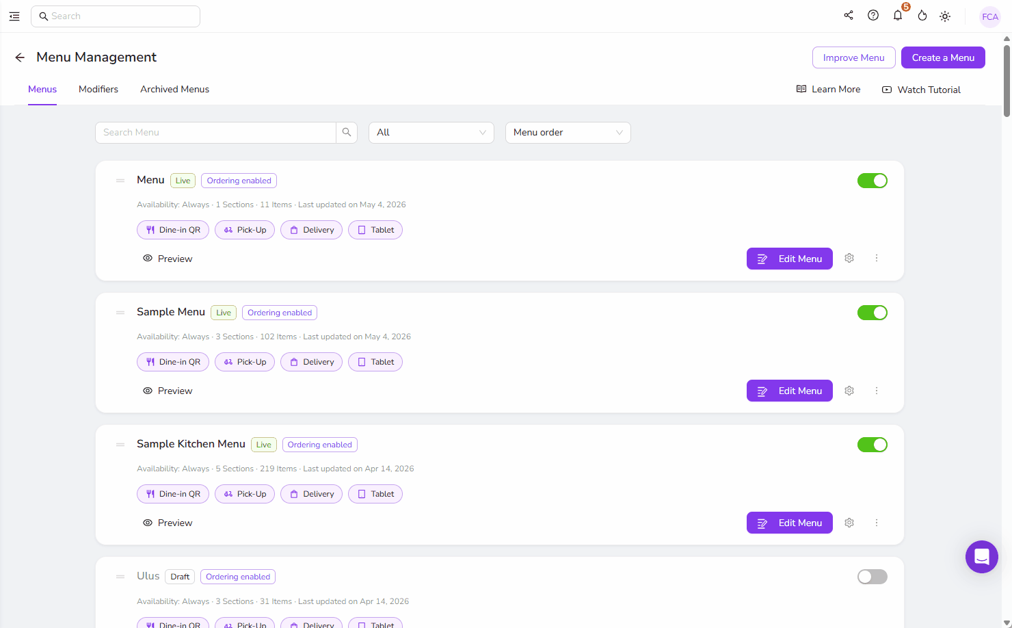1012x628 pixels.
Task: Click Edit Menu for Sample Kitchen Menu
Action: point(790,523)
